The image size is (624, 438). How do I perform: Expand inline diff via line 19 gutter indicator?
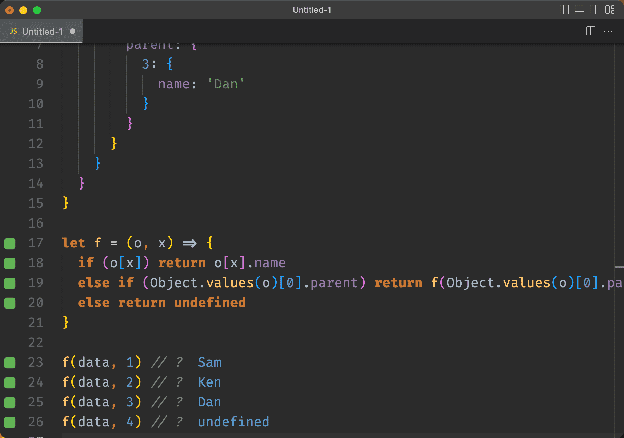coord(10,283)
